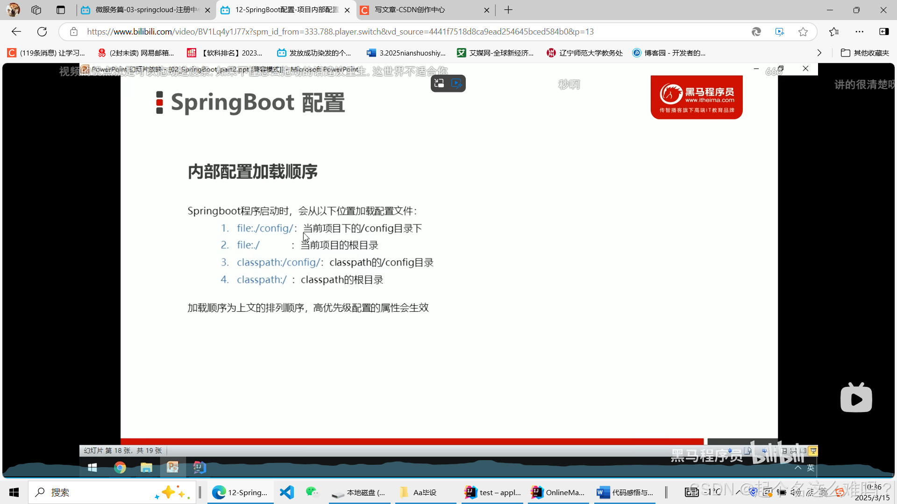Open Aa毕设 folder taskbar item
The height and width of the screenshot is (504, 897).
click(x=425, y=492)
